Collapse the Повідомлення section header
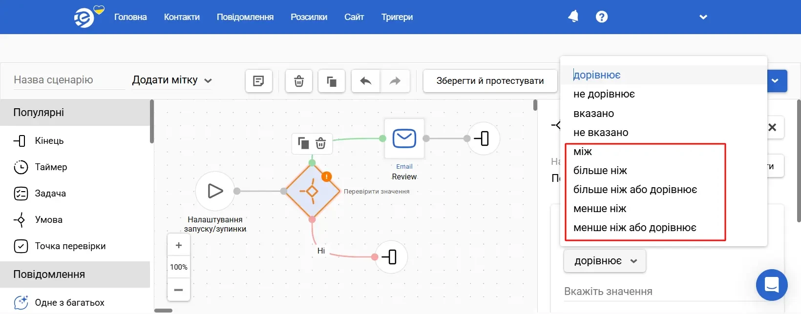The width and height of the screenshot is (801, 314). point(75,275)
